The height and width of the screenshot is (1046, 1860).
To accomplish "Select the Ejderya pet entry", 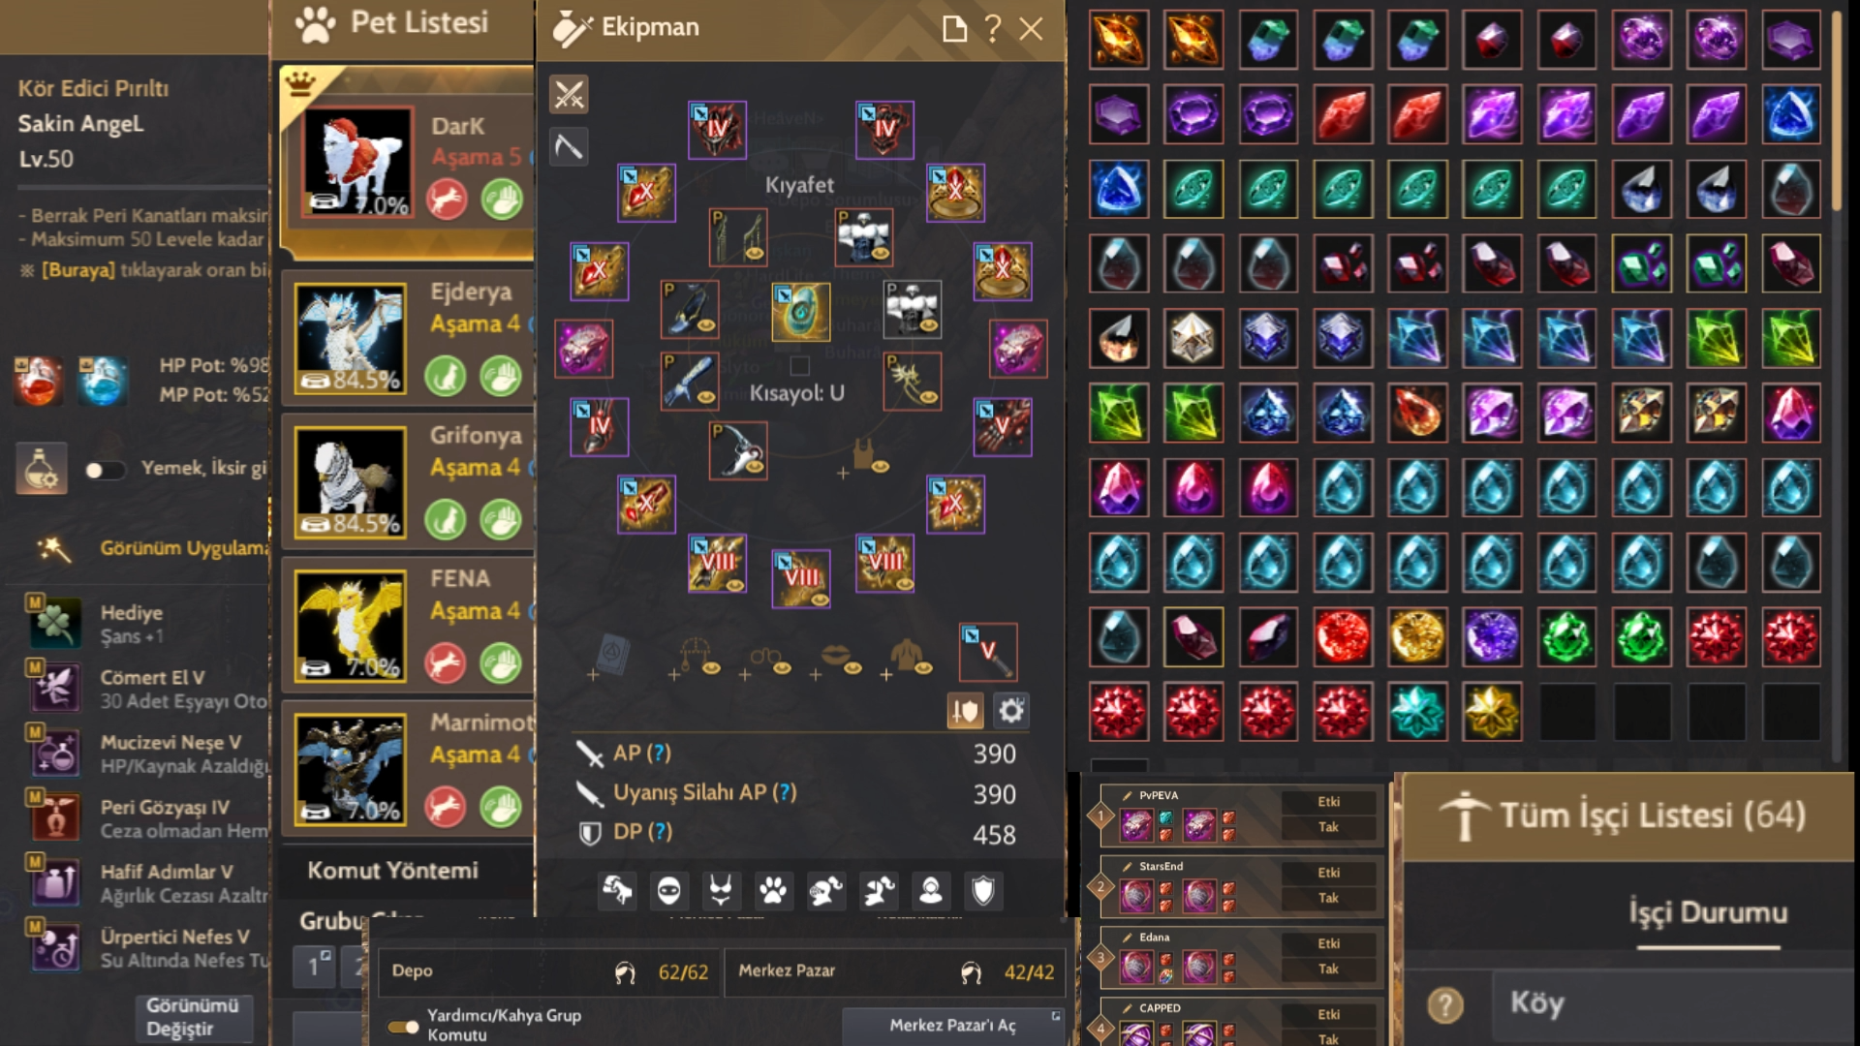I will [x=407, y=338].
